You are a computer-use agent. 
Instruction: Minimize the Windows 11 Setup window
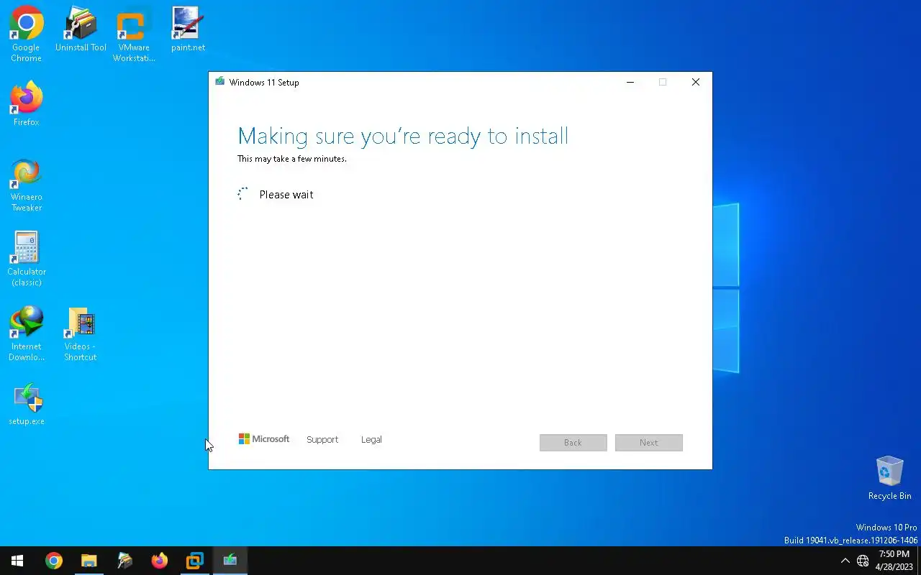coord(630,82)
